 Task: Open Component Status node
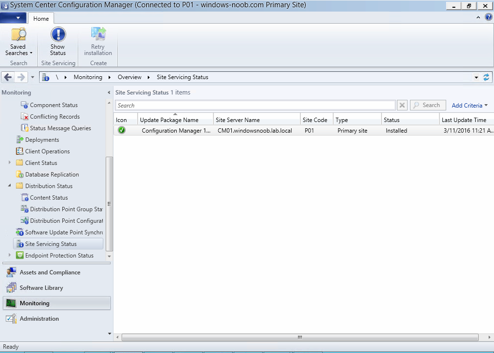tap(54, 105)
